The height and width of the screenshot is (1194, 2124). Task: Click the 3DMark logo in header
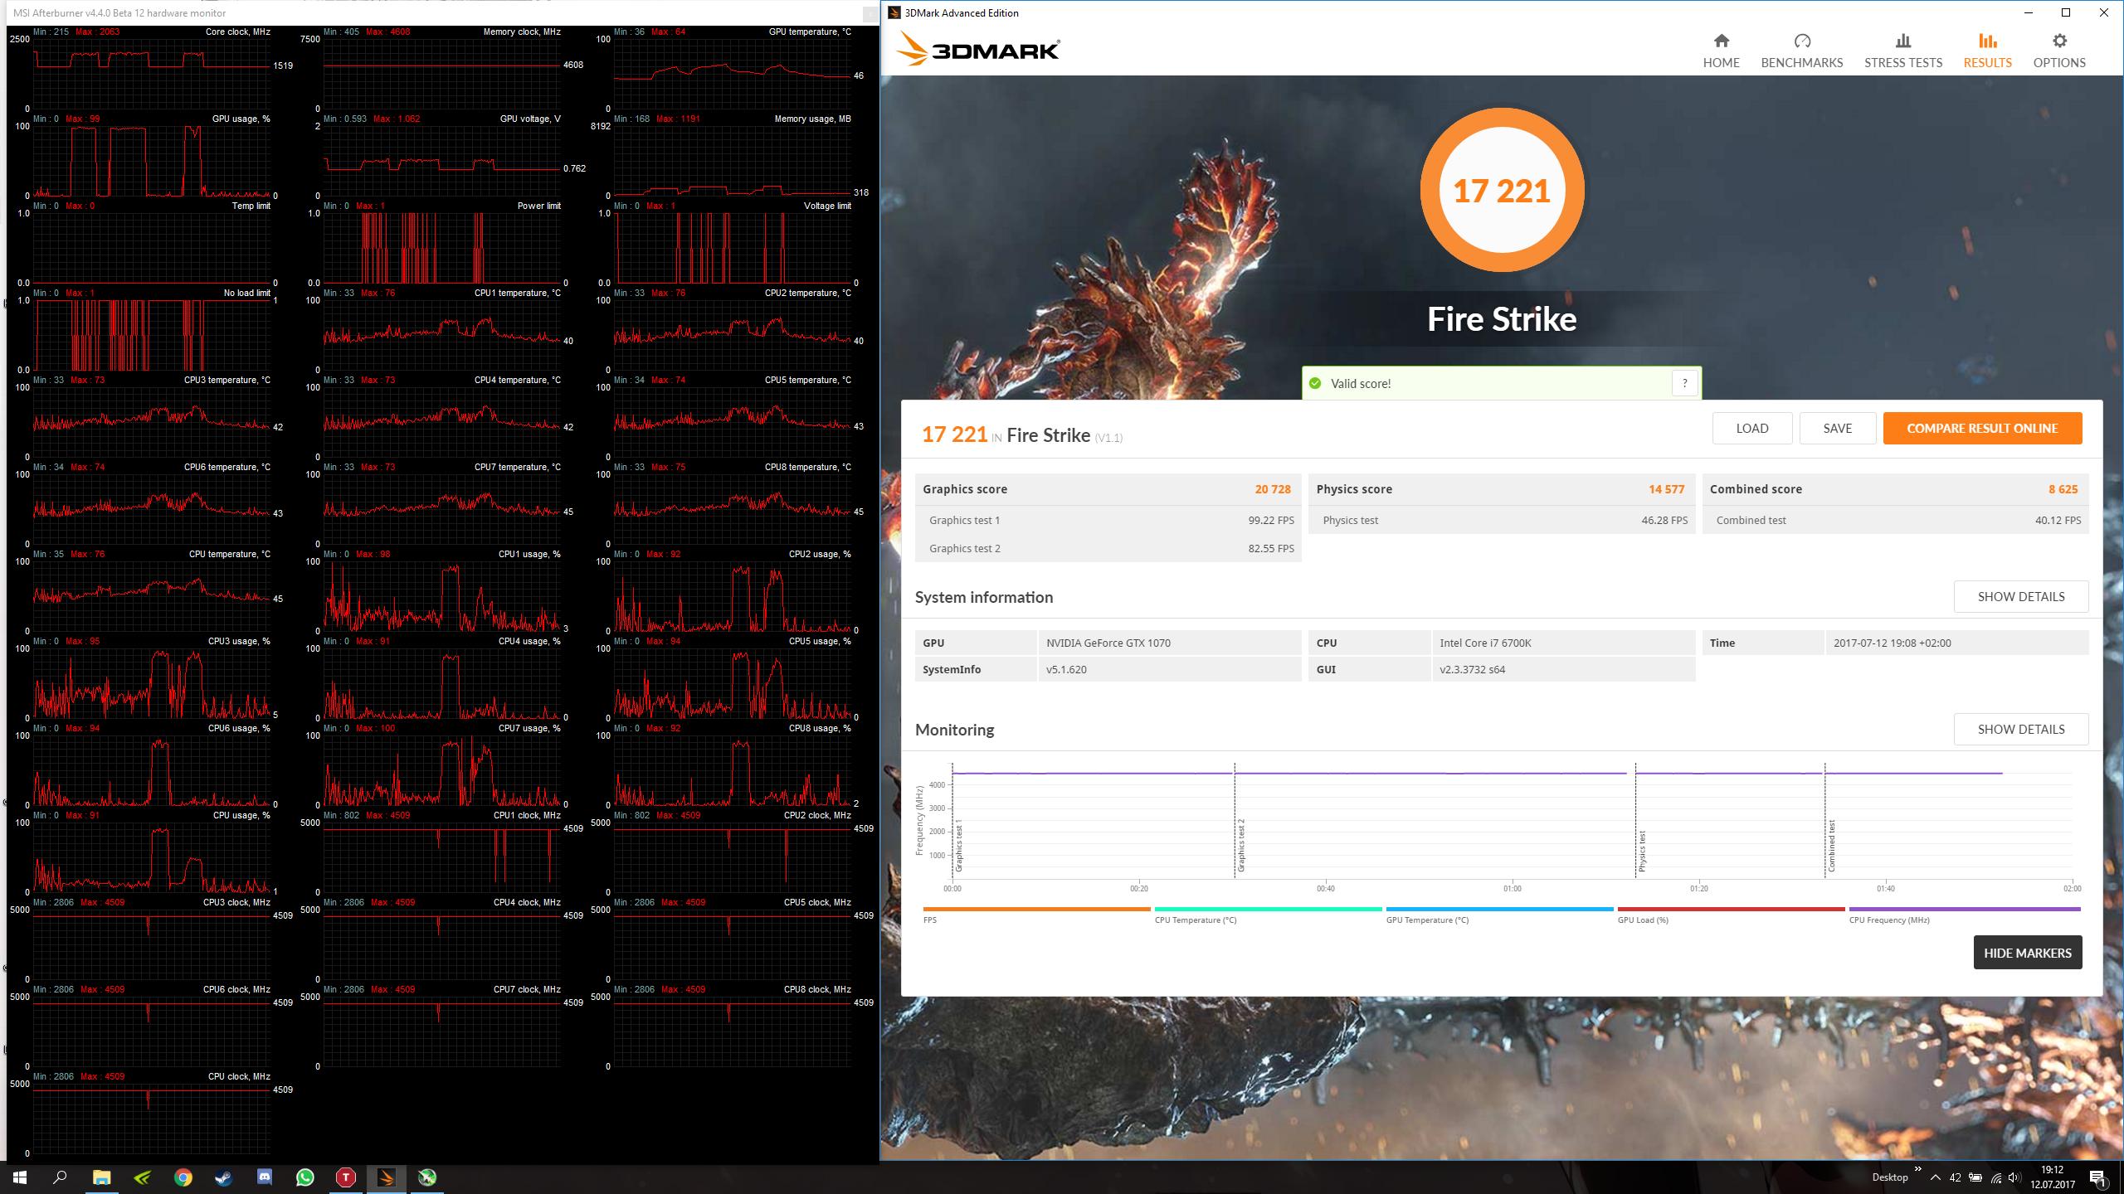click(978, 50)
